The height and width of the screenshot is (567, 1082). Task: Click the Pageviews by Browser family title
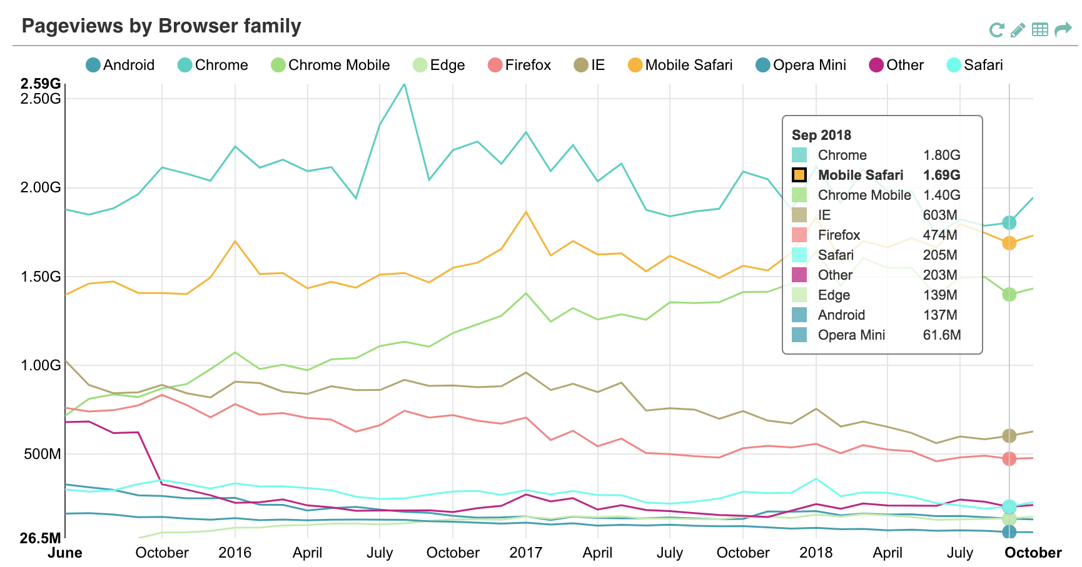[x=161, y=26]
